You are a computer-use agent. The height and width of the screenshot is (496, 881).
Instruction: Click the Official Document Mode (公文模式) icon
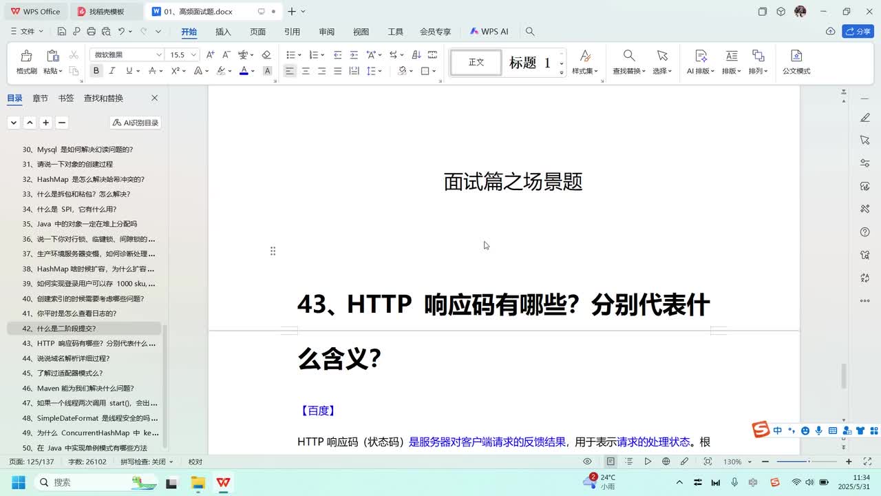pyautogui.click(x=796, y=56)
